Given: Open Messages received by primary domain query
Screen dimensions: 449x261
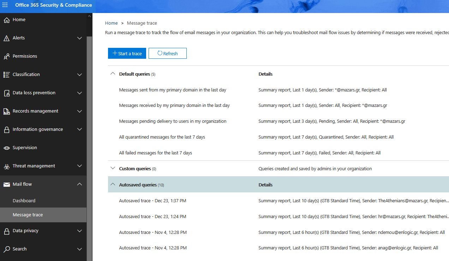Looking at the screenshot, I should pos(174,106).
